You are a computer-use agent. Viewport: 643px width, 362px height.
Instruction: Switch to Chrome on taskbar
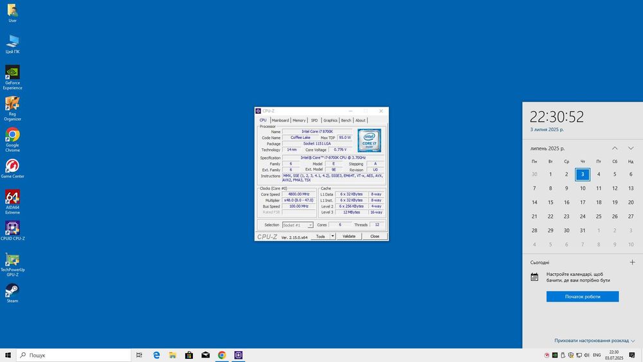click(222, 355)
